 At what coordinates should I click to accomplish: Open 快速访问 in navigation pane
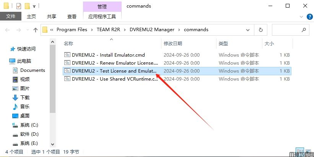point(23,49)
